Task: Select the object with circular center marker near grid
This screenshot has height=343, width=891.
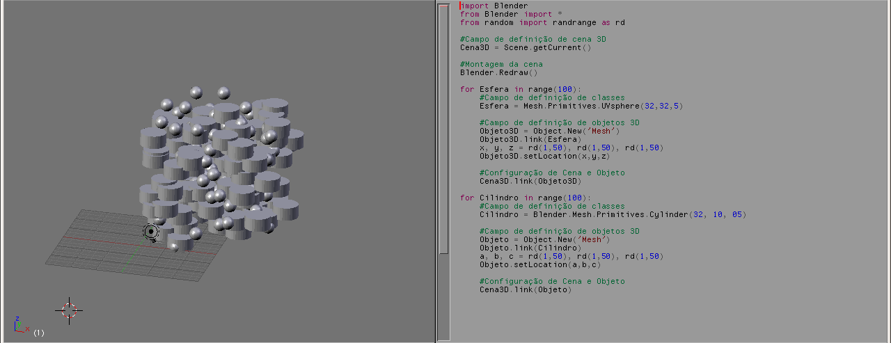Action: point(150,231)
